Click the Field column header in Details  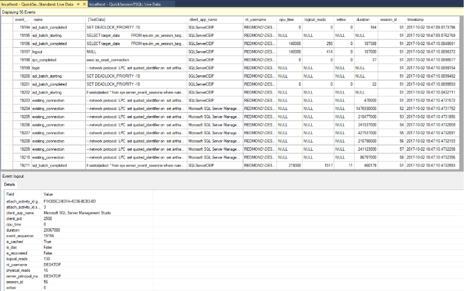point(10,195)
